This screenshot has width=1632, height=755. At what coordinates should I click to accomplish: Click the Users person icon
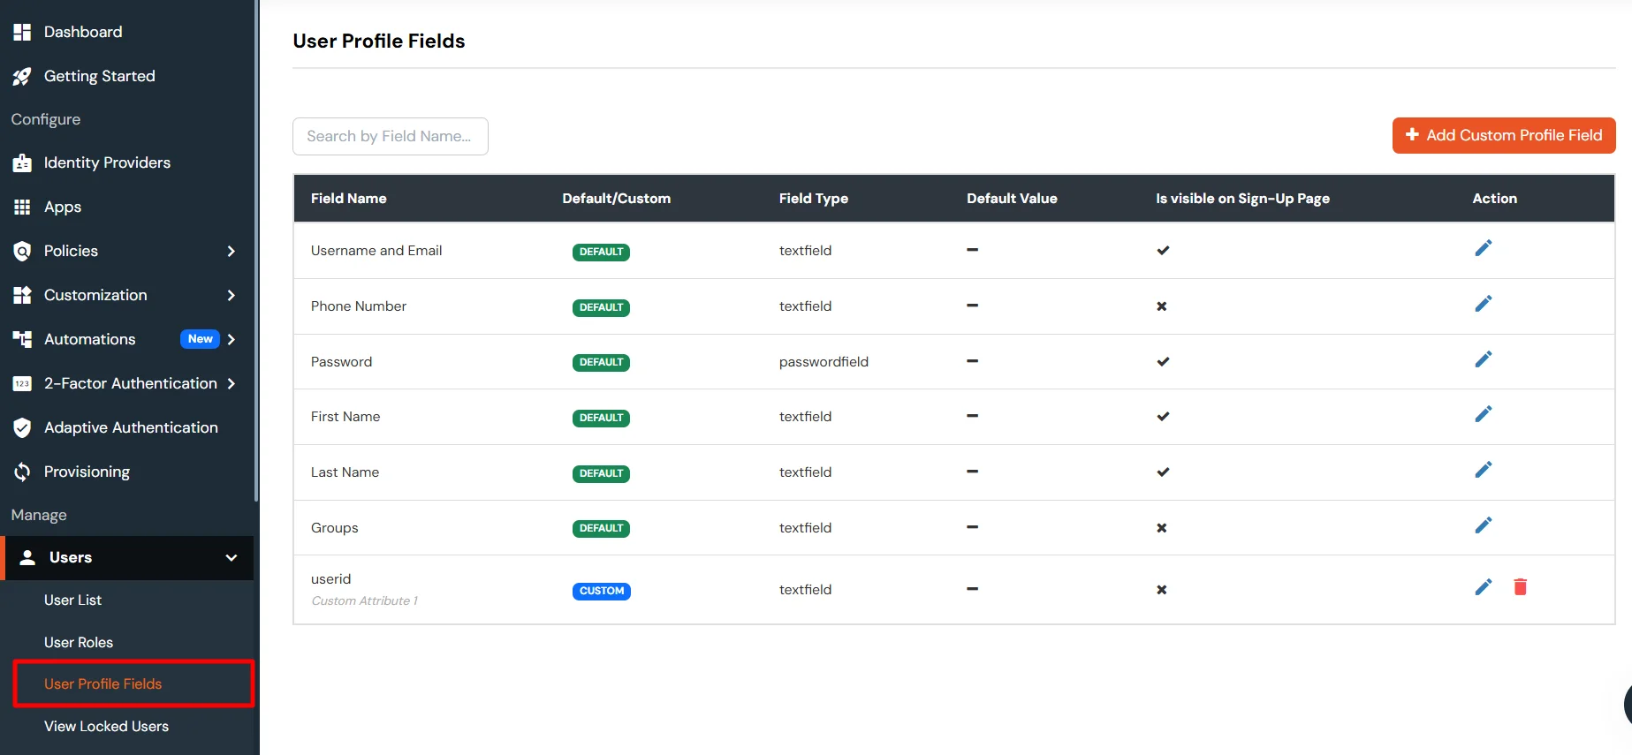point(27,557)
